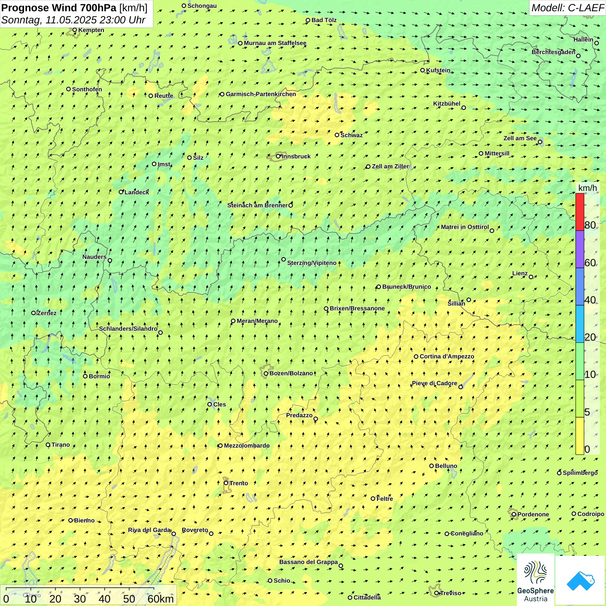Click the Predazzo label
606x606 pixels.
pos(299,415)
